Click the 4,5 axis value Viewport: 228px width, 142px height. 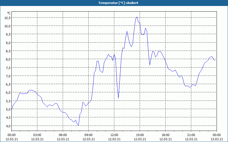pos(8,117)
